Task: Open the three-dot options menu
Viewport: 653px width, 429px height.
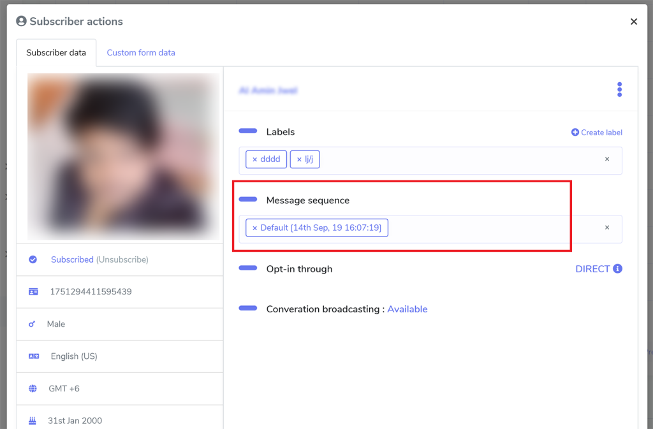Action: coord(619,89)
